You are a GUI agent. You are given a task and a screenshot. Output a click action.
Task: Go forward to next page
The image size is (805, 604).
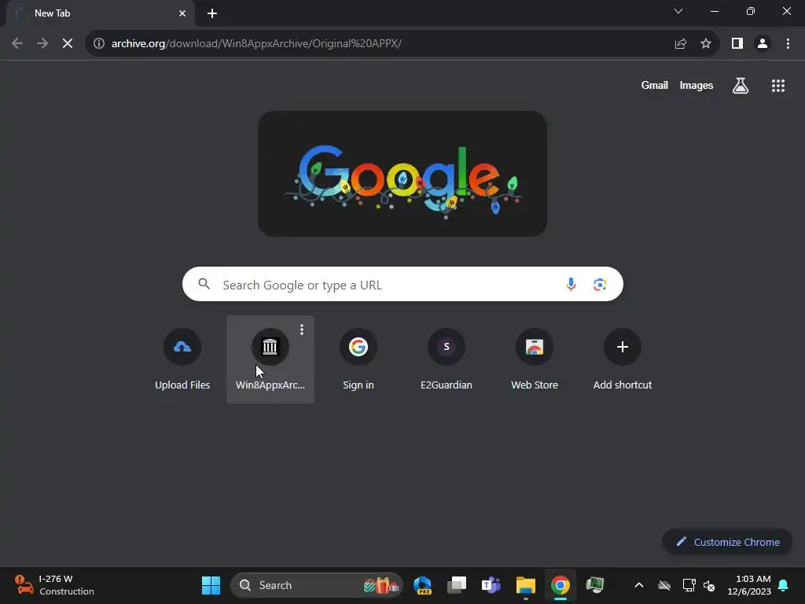[x=42, y=43]
